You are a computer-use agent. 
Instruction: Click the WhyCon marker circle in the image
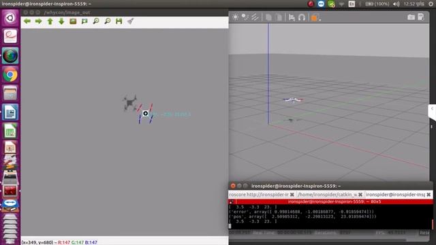[x=145, y=114]
